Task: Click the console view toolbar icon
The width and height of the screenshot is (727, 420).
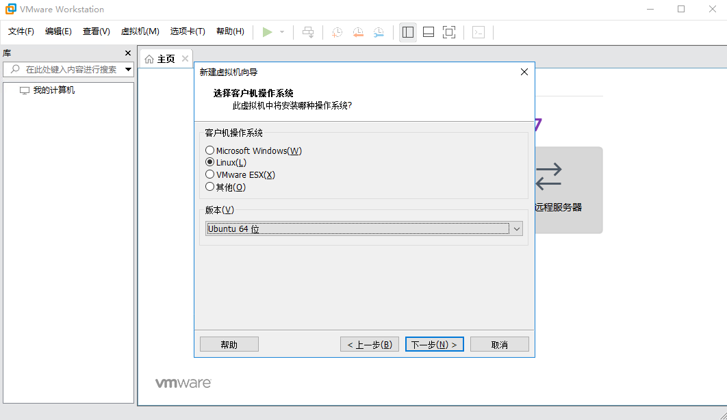Action: (x=479, y=32)
